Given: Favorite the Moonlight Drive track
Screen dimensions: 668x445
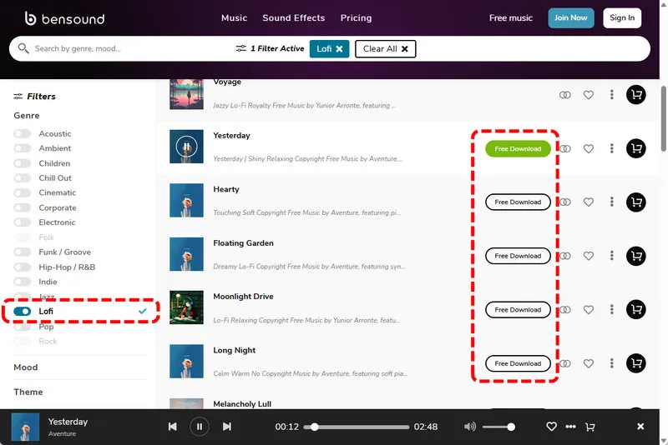Looking at the screenshot, I should 589,309.
